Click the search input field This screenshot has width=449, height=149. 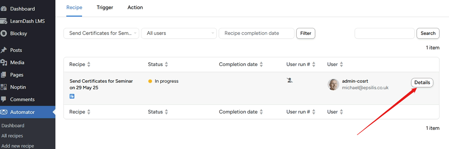click(x=385, y=33)
